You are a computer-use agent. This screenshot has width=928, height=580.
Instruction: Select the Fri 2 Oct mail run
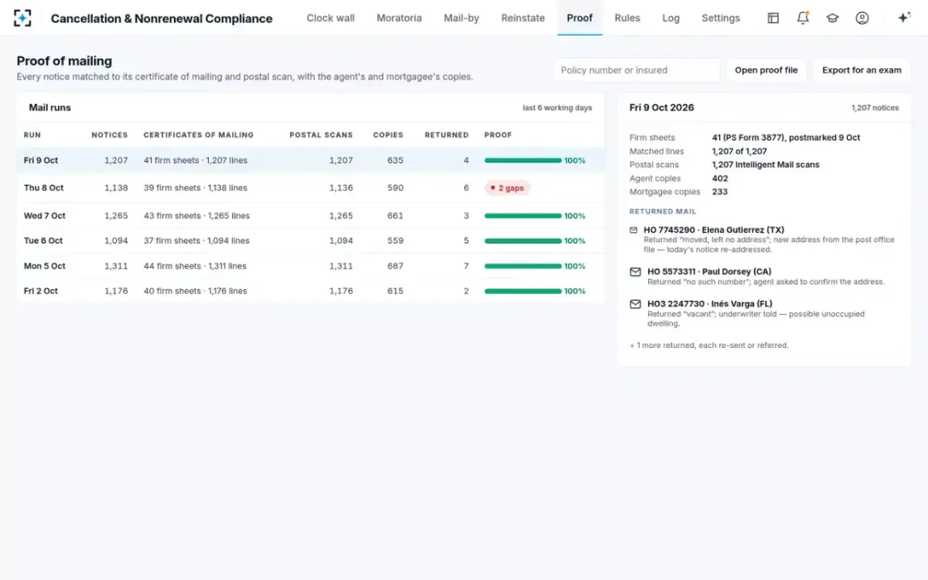[x=310, y=291]
